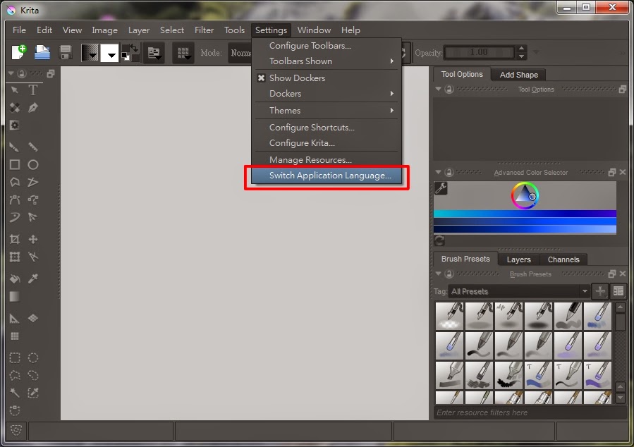Toggle lock on Advanced Color Selector docker
Screen dimensions: 634x447
449,173
